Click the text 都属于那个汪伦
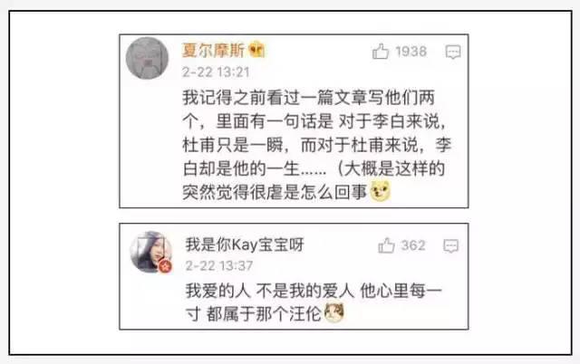This screenshot has width=580, height=364. click(264, 314)
